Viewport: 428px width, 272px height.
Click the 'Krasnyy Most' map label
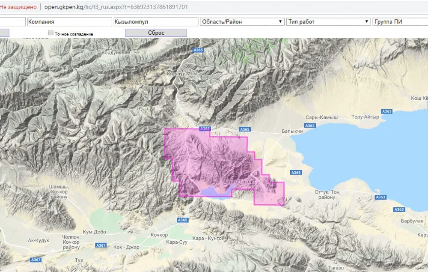pyautogui.click(x=182, y=74)
